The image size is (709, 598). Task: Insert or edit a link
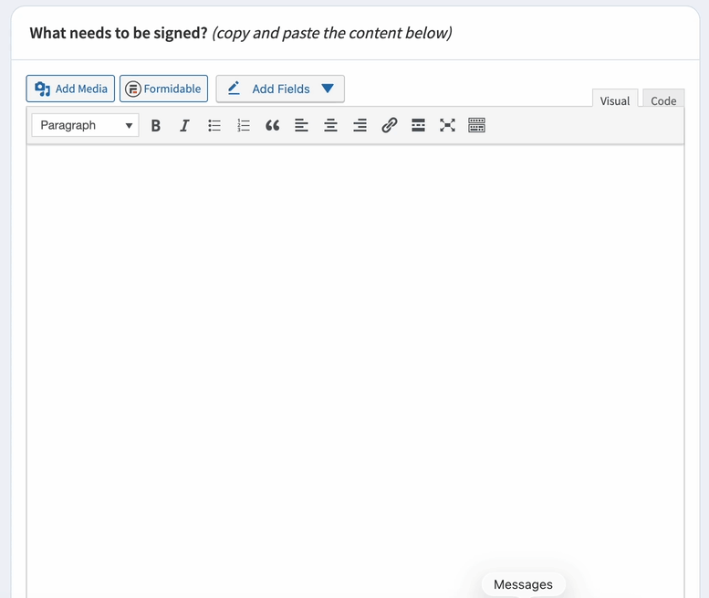point(389,125)
